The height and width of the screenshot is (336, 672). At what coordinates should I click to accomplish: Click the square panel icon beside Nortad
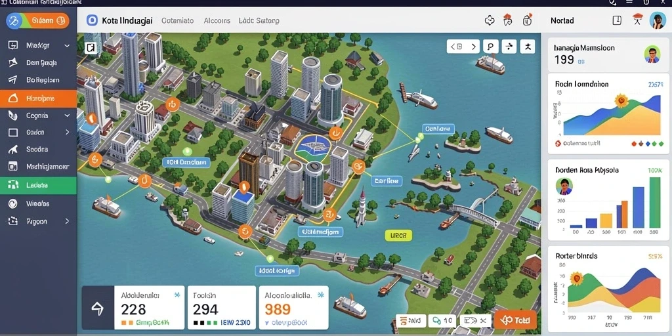(x=617, y=20)
